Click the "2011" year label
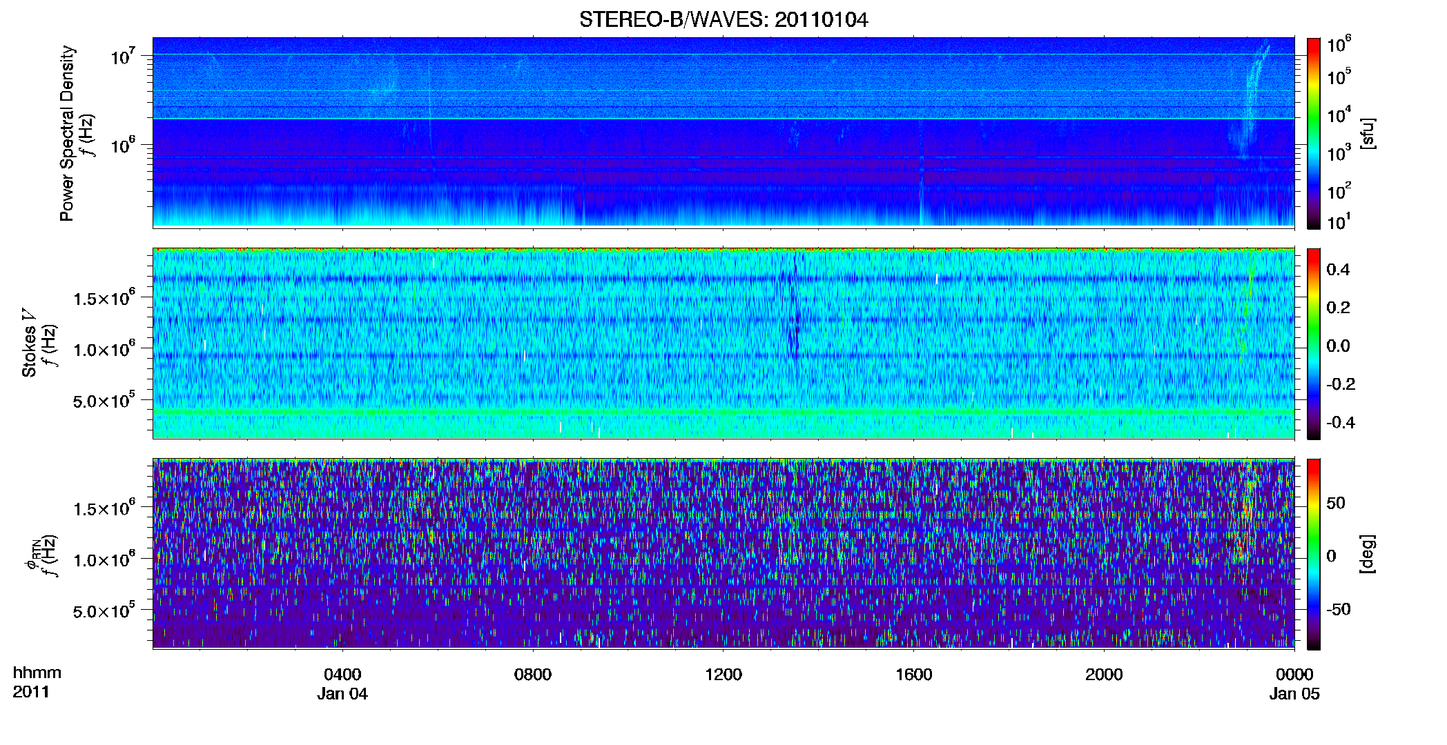The image size is (1447, 745). pos(31,692)
